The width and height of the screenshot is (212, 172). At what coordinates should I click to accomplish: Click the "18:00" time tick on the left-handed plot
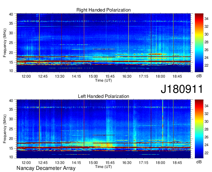160,163
